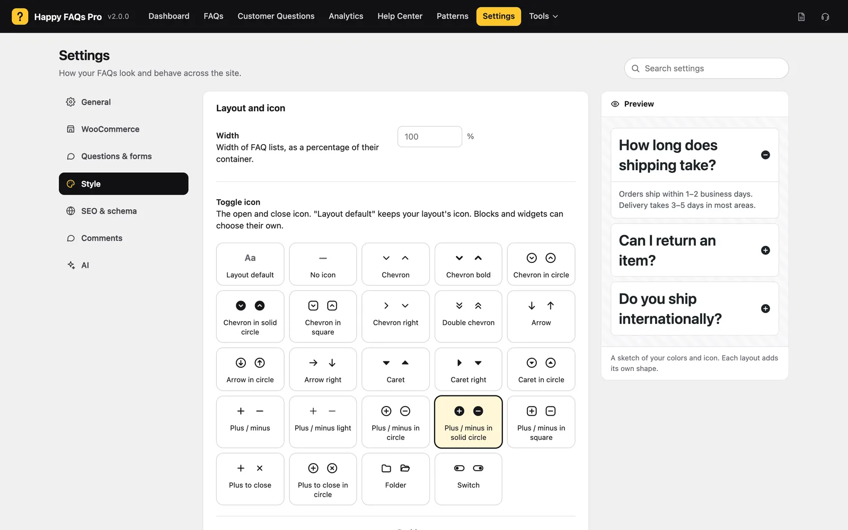Screen dimensions: 848x530
Task: Open the documentation icon in top bar
Action: [801, 17]
